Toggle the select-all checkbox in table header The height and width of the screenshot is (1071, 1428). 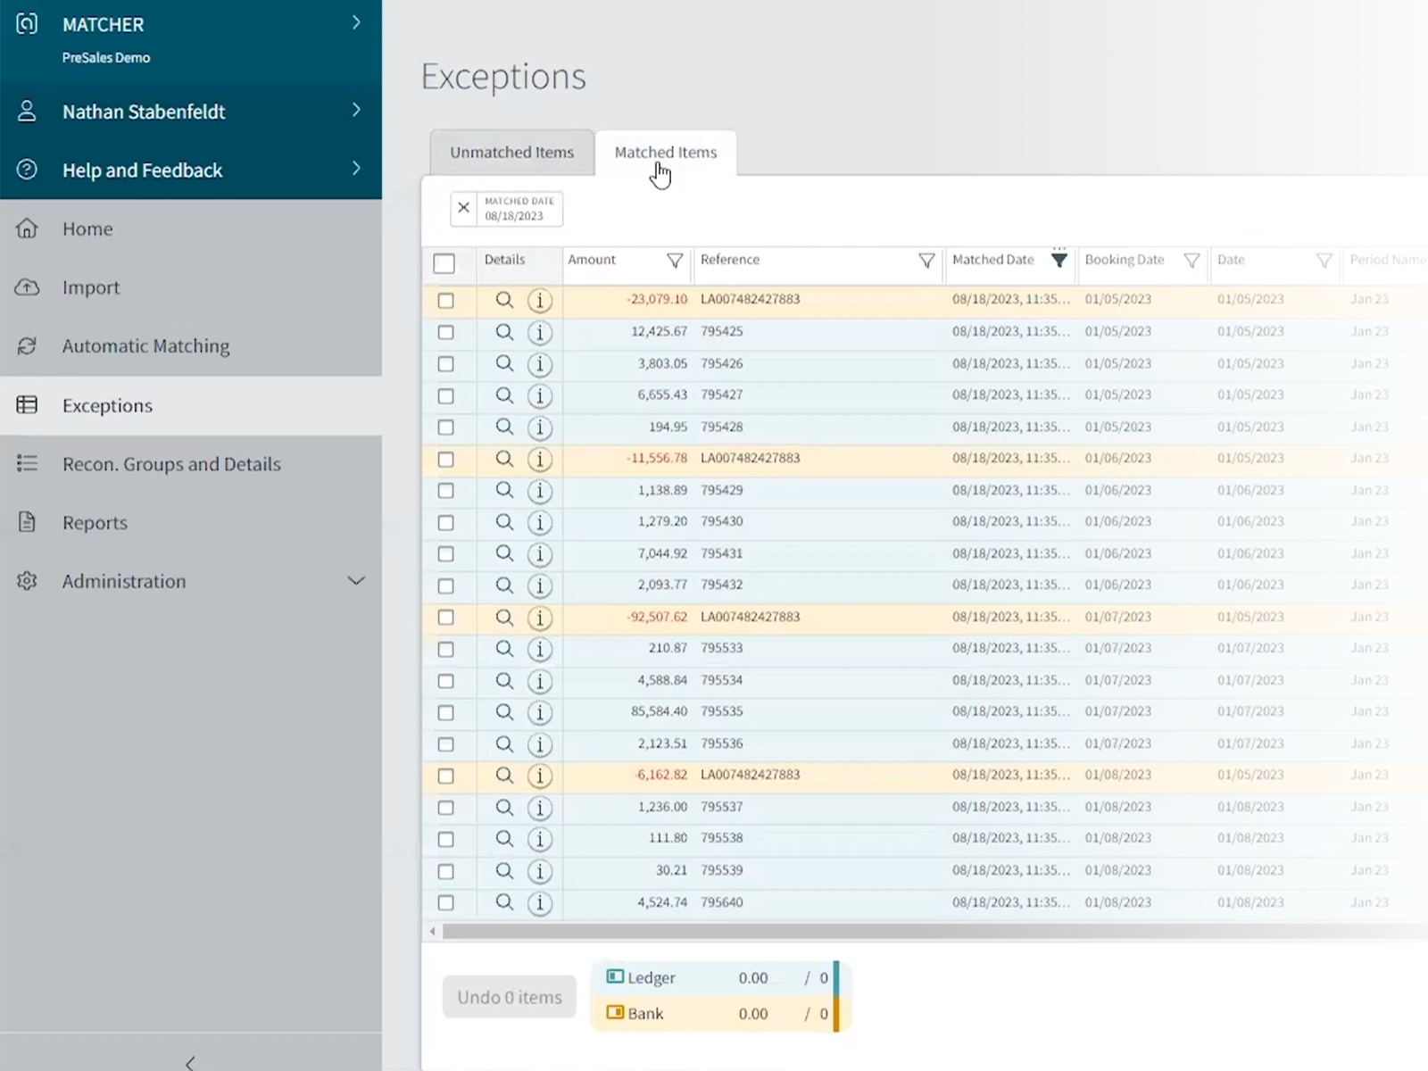(444, 263)
